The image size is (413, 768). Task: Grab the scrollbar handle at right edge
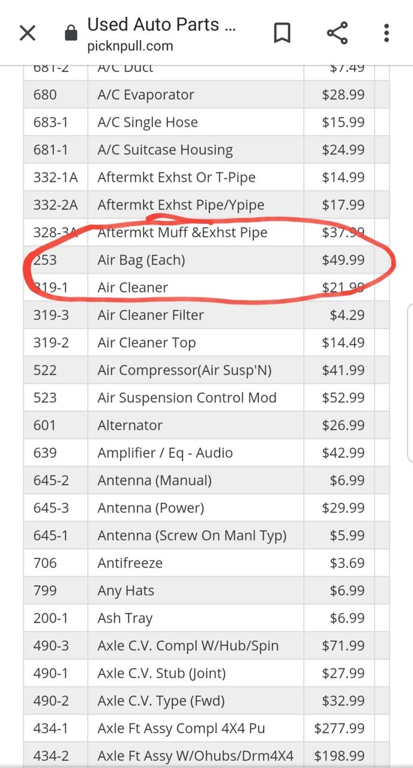(x=410, y=383)
